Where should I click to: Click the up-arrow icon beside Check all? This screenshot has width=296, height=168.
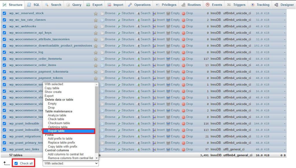click(x=6, y=163)
